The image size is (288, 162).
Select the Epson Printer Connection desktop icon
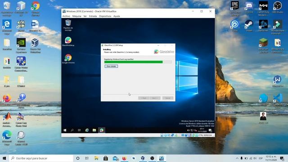tap(21, 64)
